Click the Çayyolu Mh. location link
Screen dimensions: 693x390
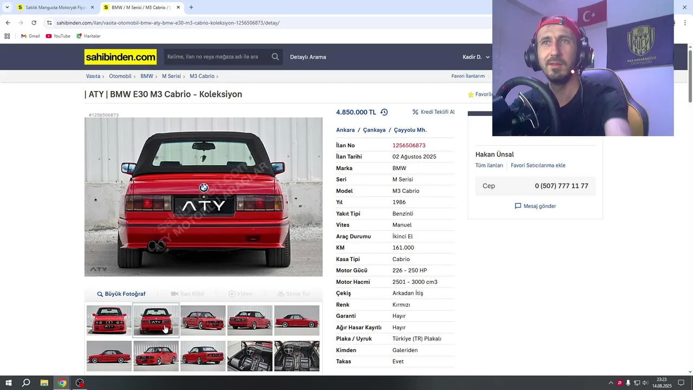(x=410, y=130)
